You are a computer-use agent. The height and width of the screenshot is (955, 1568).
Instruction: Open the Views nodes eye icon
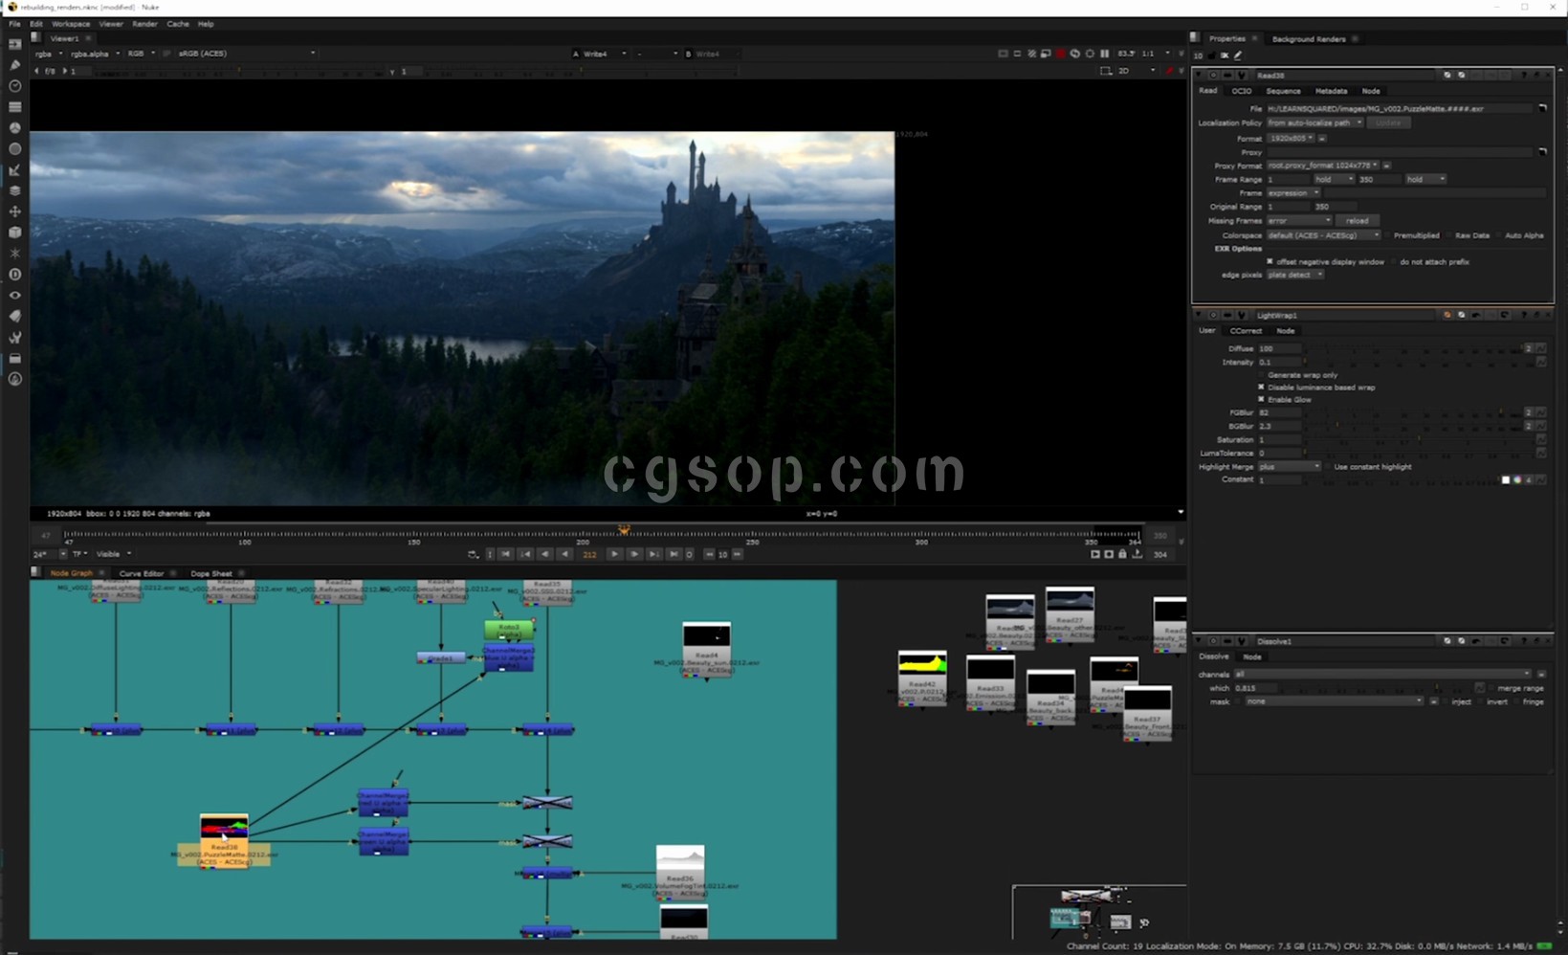coord(14,296)
